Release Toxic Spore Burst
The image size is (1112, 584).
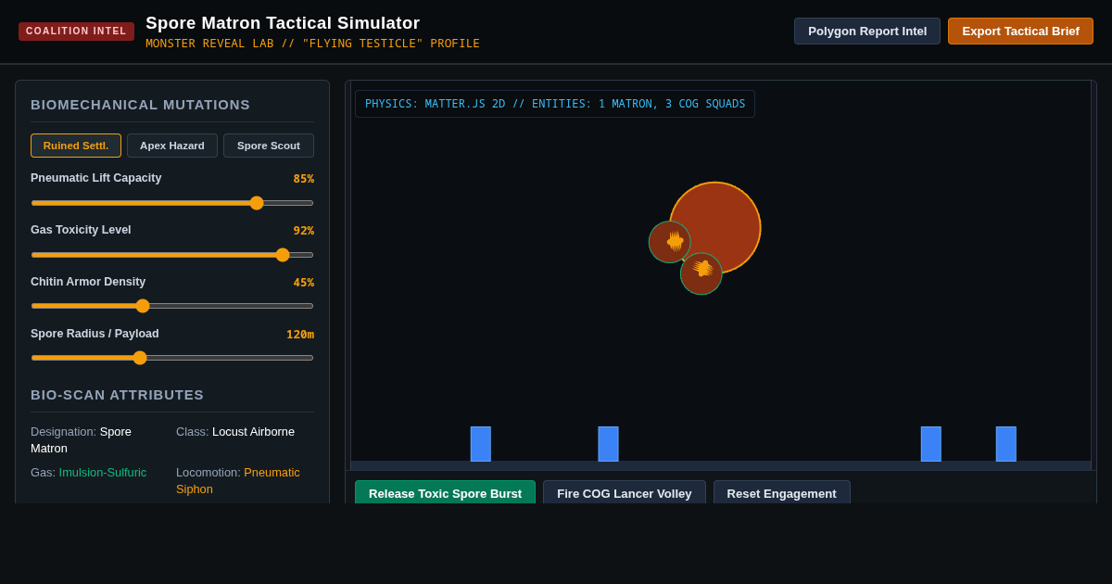pos(445,492)
